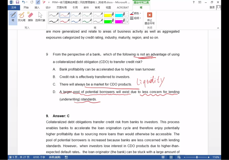
Task: Click the macro recording icon in status bar
Action: pyautogui.click(x=66, y=157)
